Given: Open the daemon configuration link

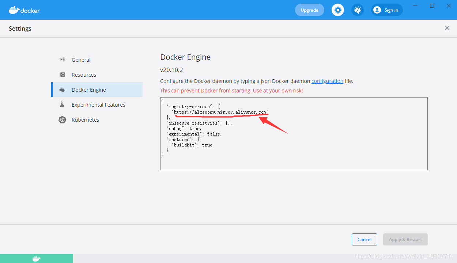Looking at the screenshot, I should (x=327, y=81).
